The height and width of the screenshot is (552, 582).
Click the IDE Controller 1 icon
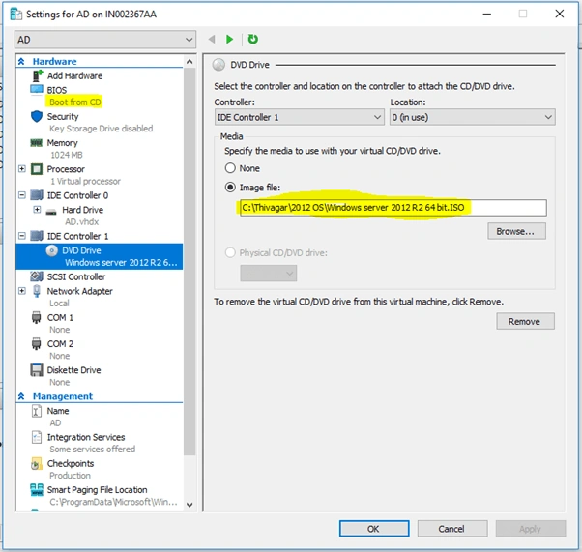pyautogui.click(x=37, y=236)
